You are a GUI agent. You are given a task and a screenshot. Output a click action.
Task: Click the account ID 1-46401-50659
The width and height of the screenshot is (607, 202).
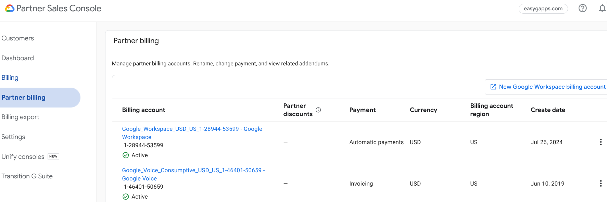tap(143, 187)
